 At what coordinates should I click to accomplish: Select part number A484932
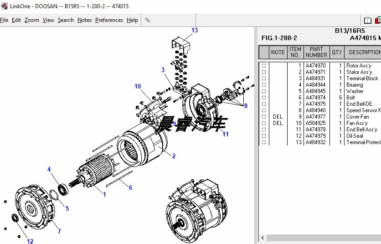[315, 142]
